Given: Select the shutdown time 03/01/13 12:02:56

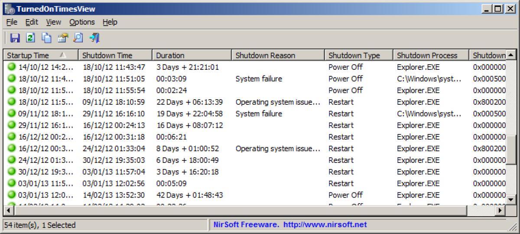Looking at the screenshot, I should pyautogui.click(x=114, y=183).
